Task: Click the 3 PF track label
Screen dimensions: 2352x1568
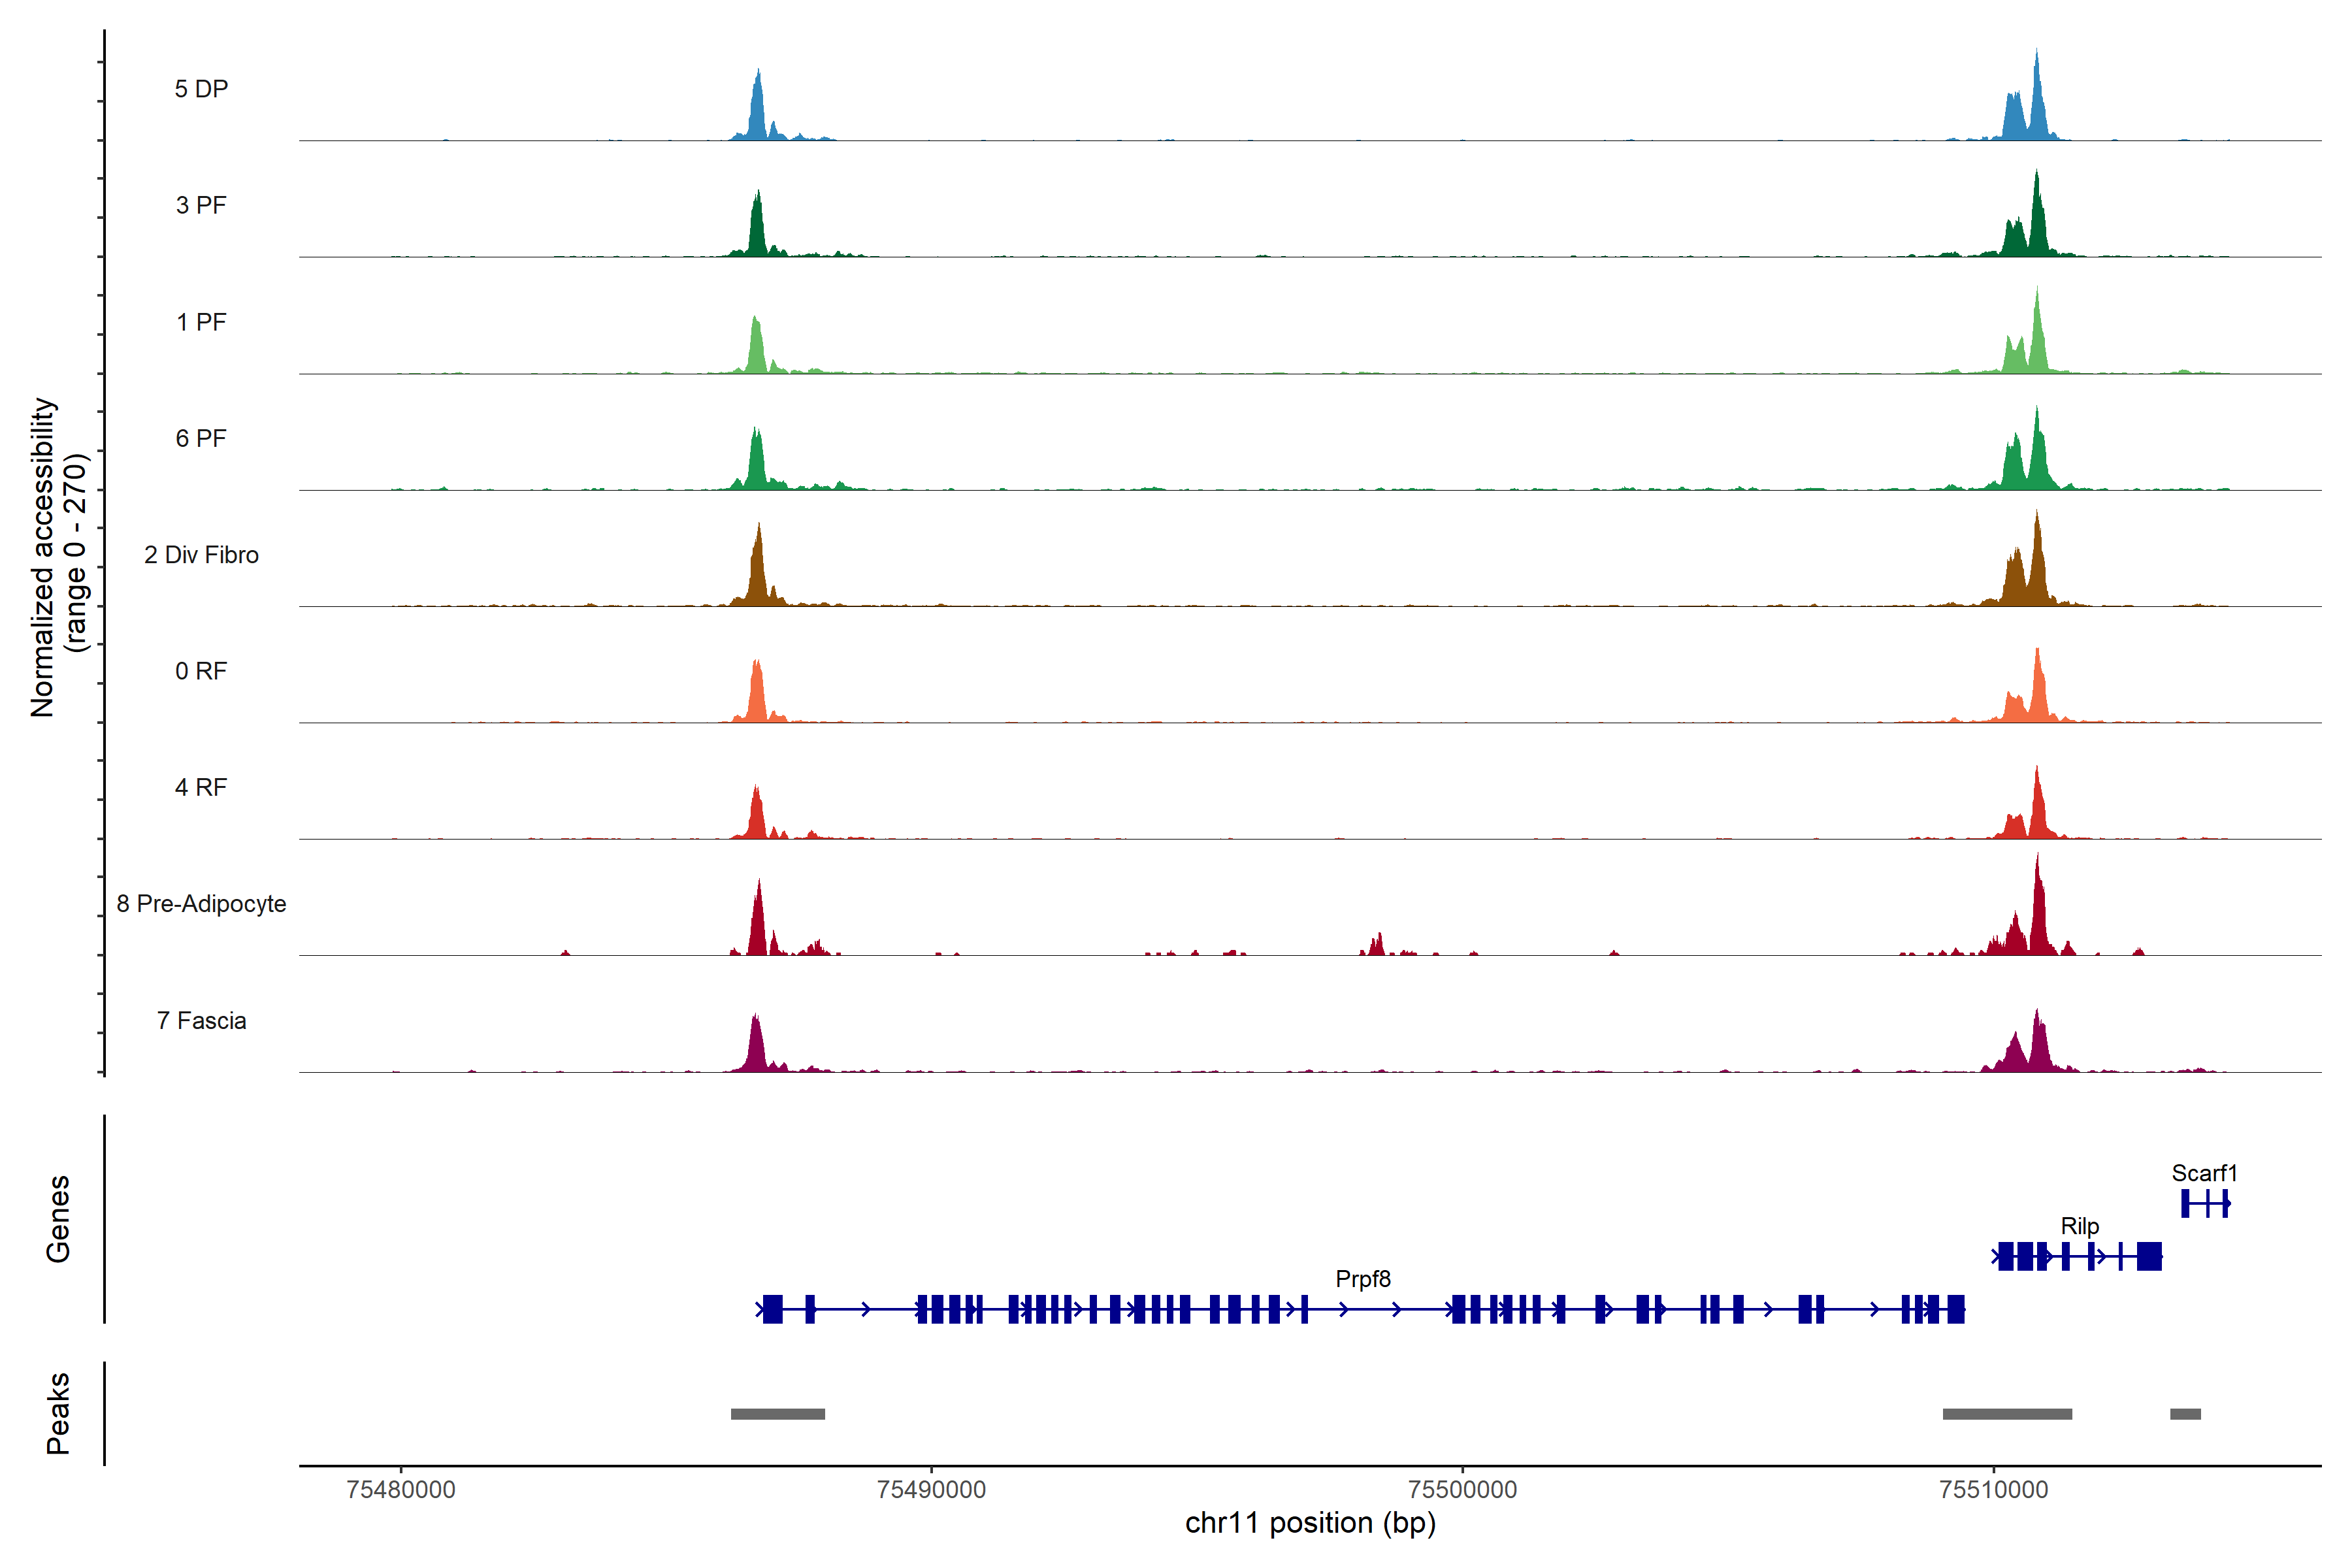Action: 201,206
